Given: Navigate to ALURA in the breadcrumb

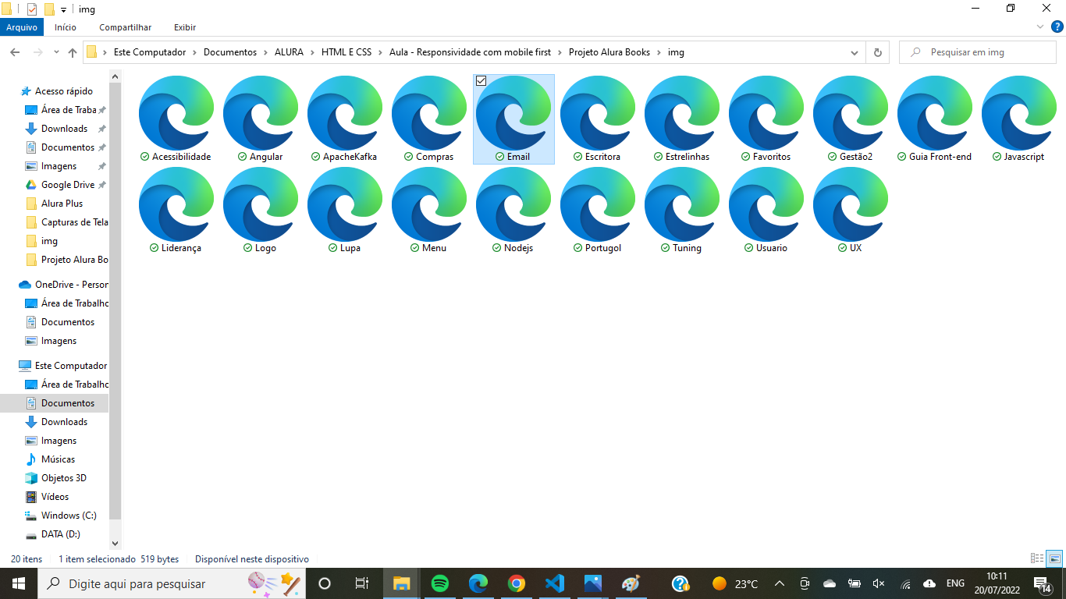Looking at the screenshot, I should [x=290, y=52].
